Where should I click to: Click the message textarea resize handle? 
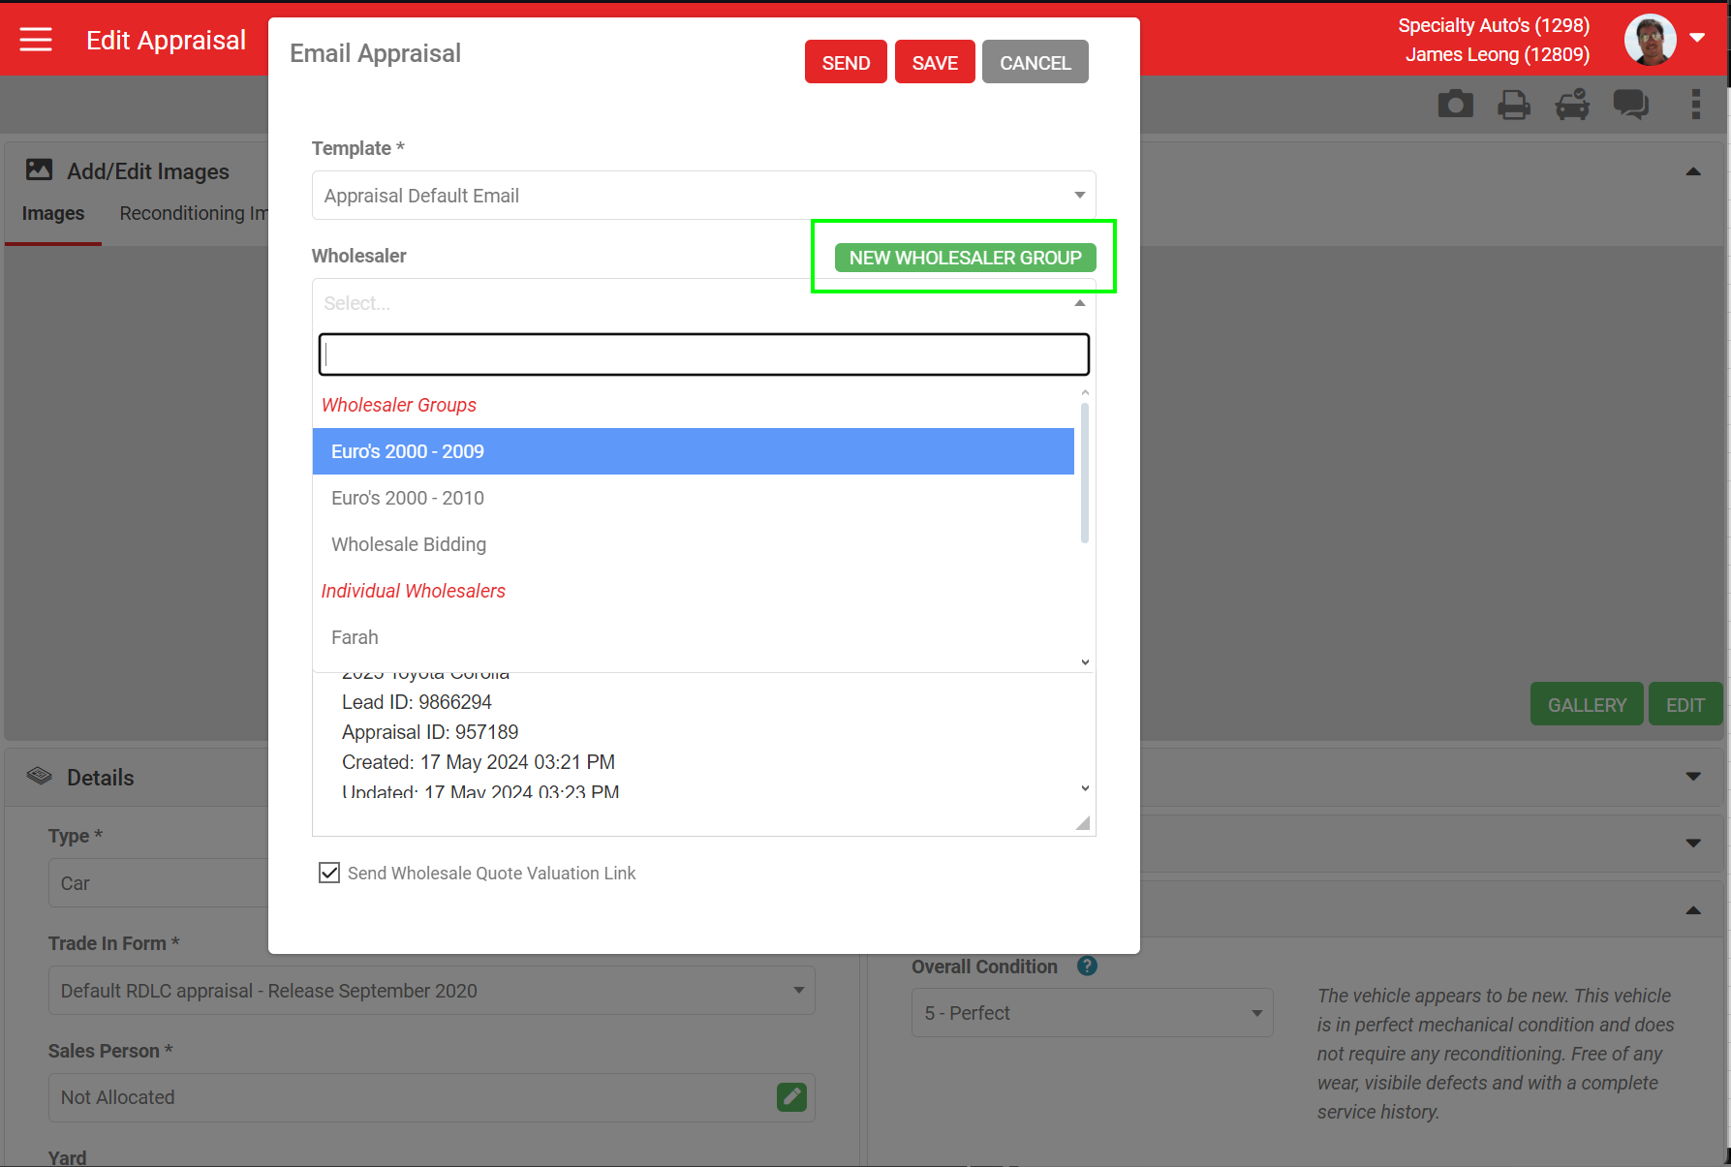coord(1083,823)
